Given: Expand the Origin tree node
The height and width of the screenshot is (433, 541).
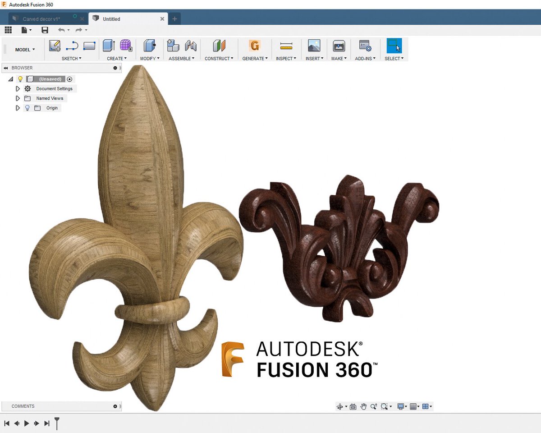Looking at the screenshot, I should (18, 108).
